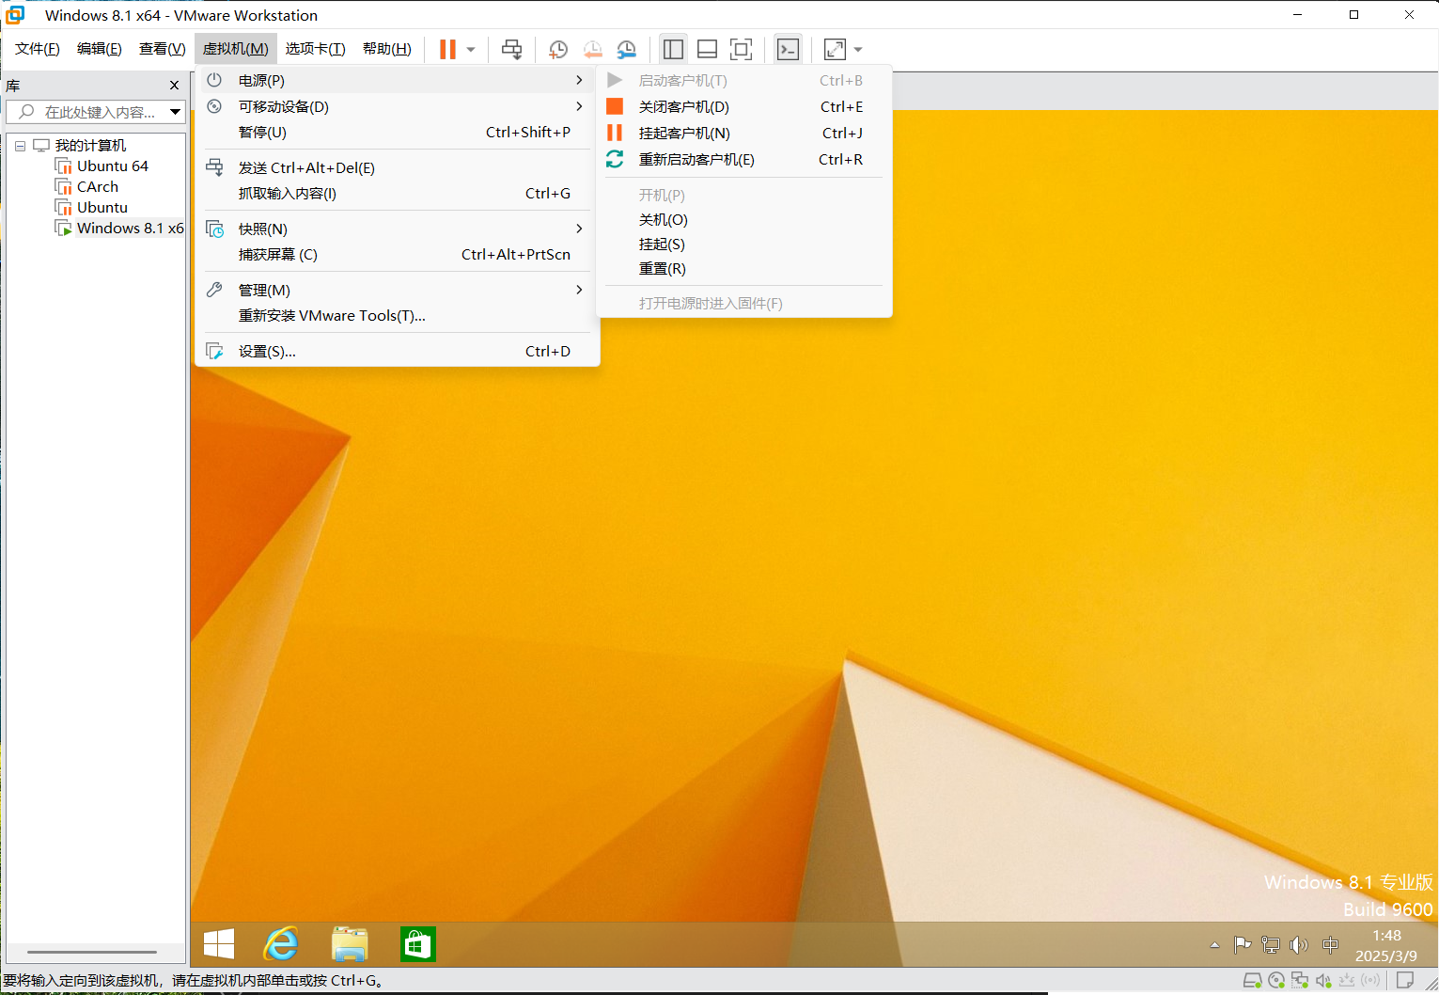Close the library panel with X
Image resolution: width=1439 pixels, height=995 pixels.
pyautogui.click(x=174, y=86)
